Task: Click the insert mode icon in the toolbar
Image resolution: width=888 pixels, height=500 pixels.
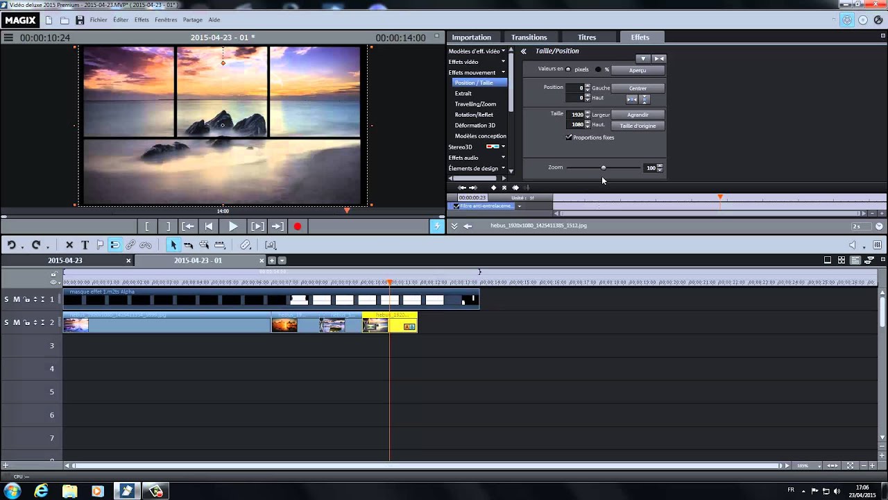Action: pos(271,245)
